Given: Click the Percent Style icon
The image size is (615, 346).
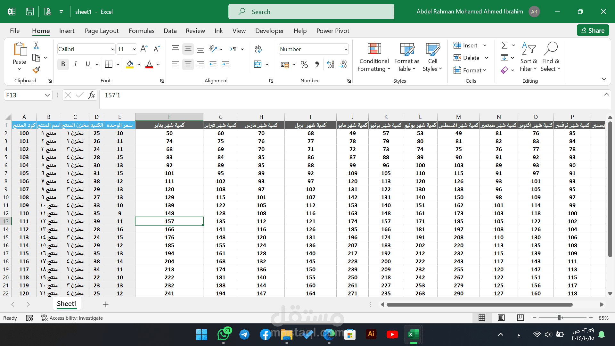Looking at the screenshot, I should [304, 64].
